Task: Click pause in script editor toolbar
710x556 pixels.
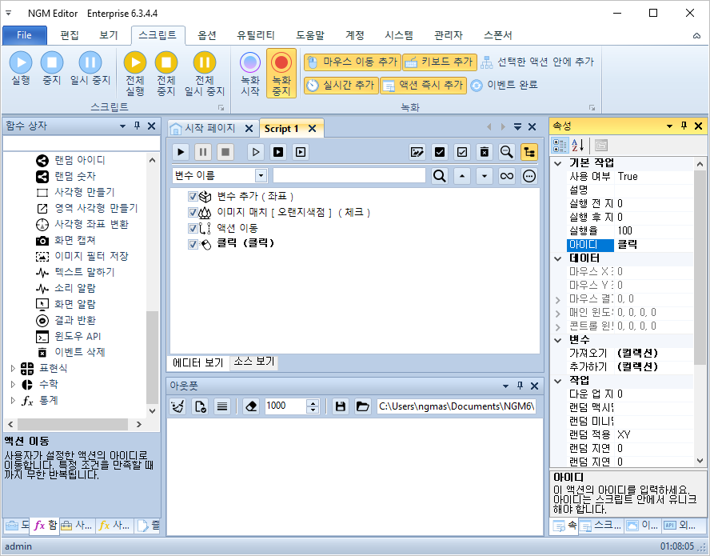Action: click(x=203, y=152)
